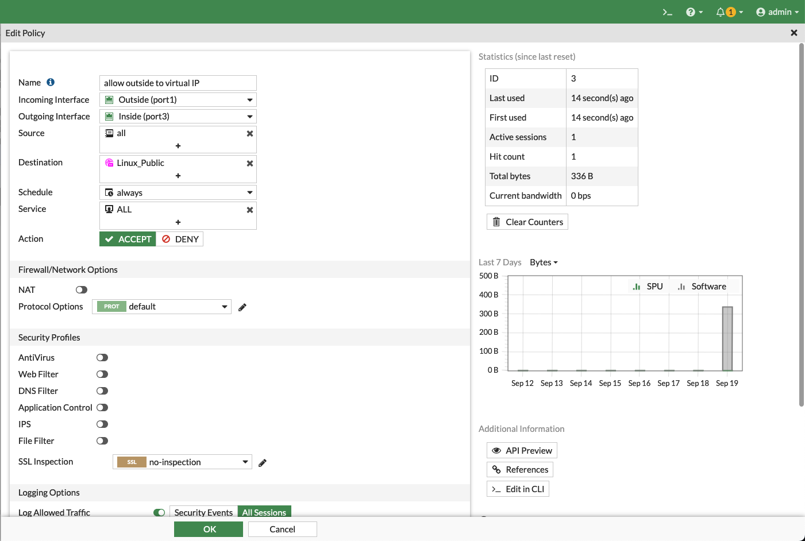Click in the policy Name field
Viewport: 805px width, 541px height.
tap(178, 83)
